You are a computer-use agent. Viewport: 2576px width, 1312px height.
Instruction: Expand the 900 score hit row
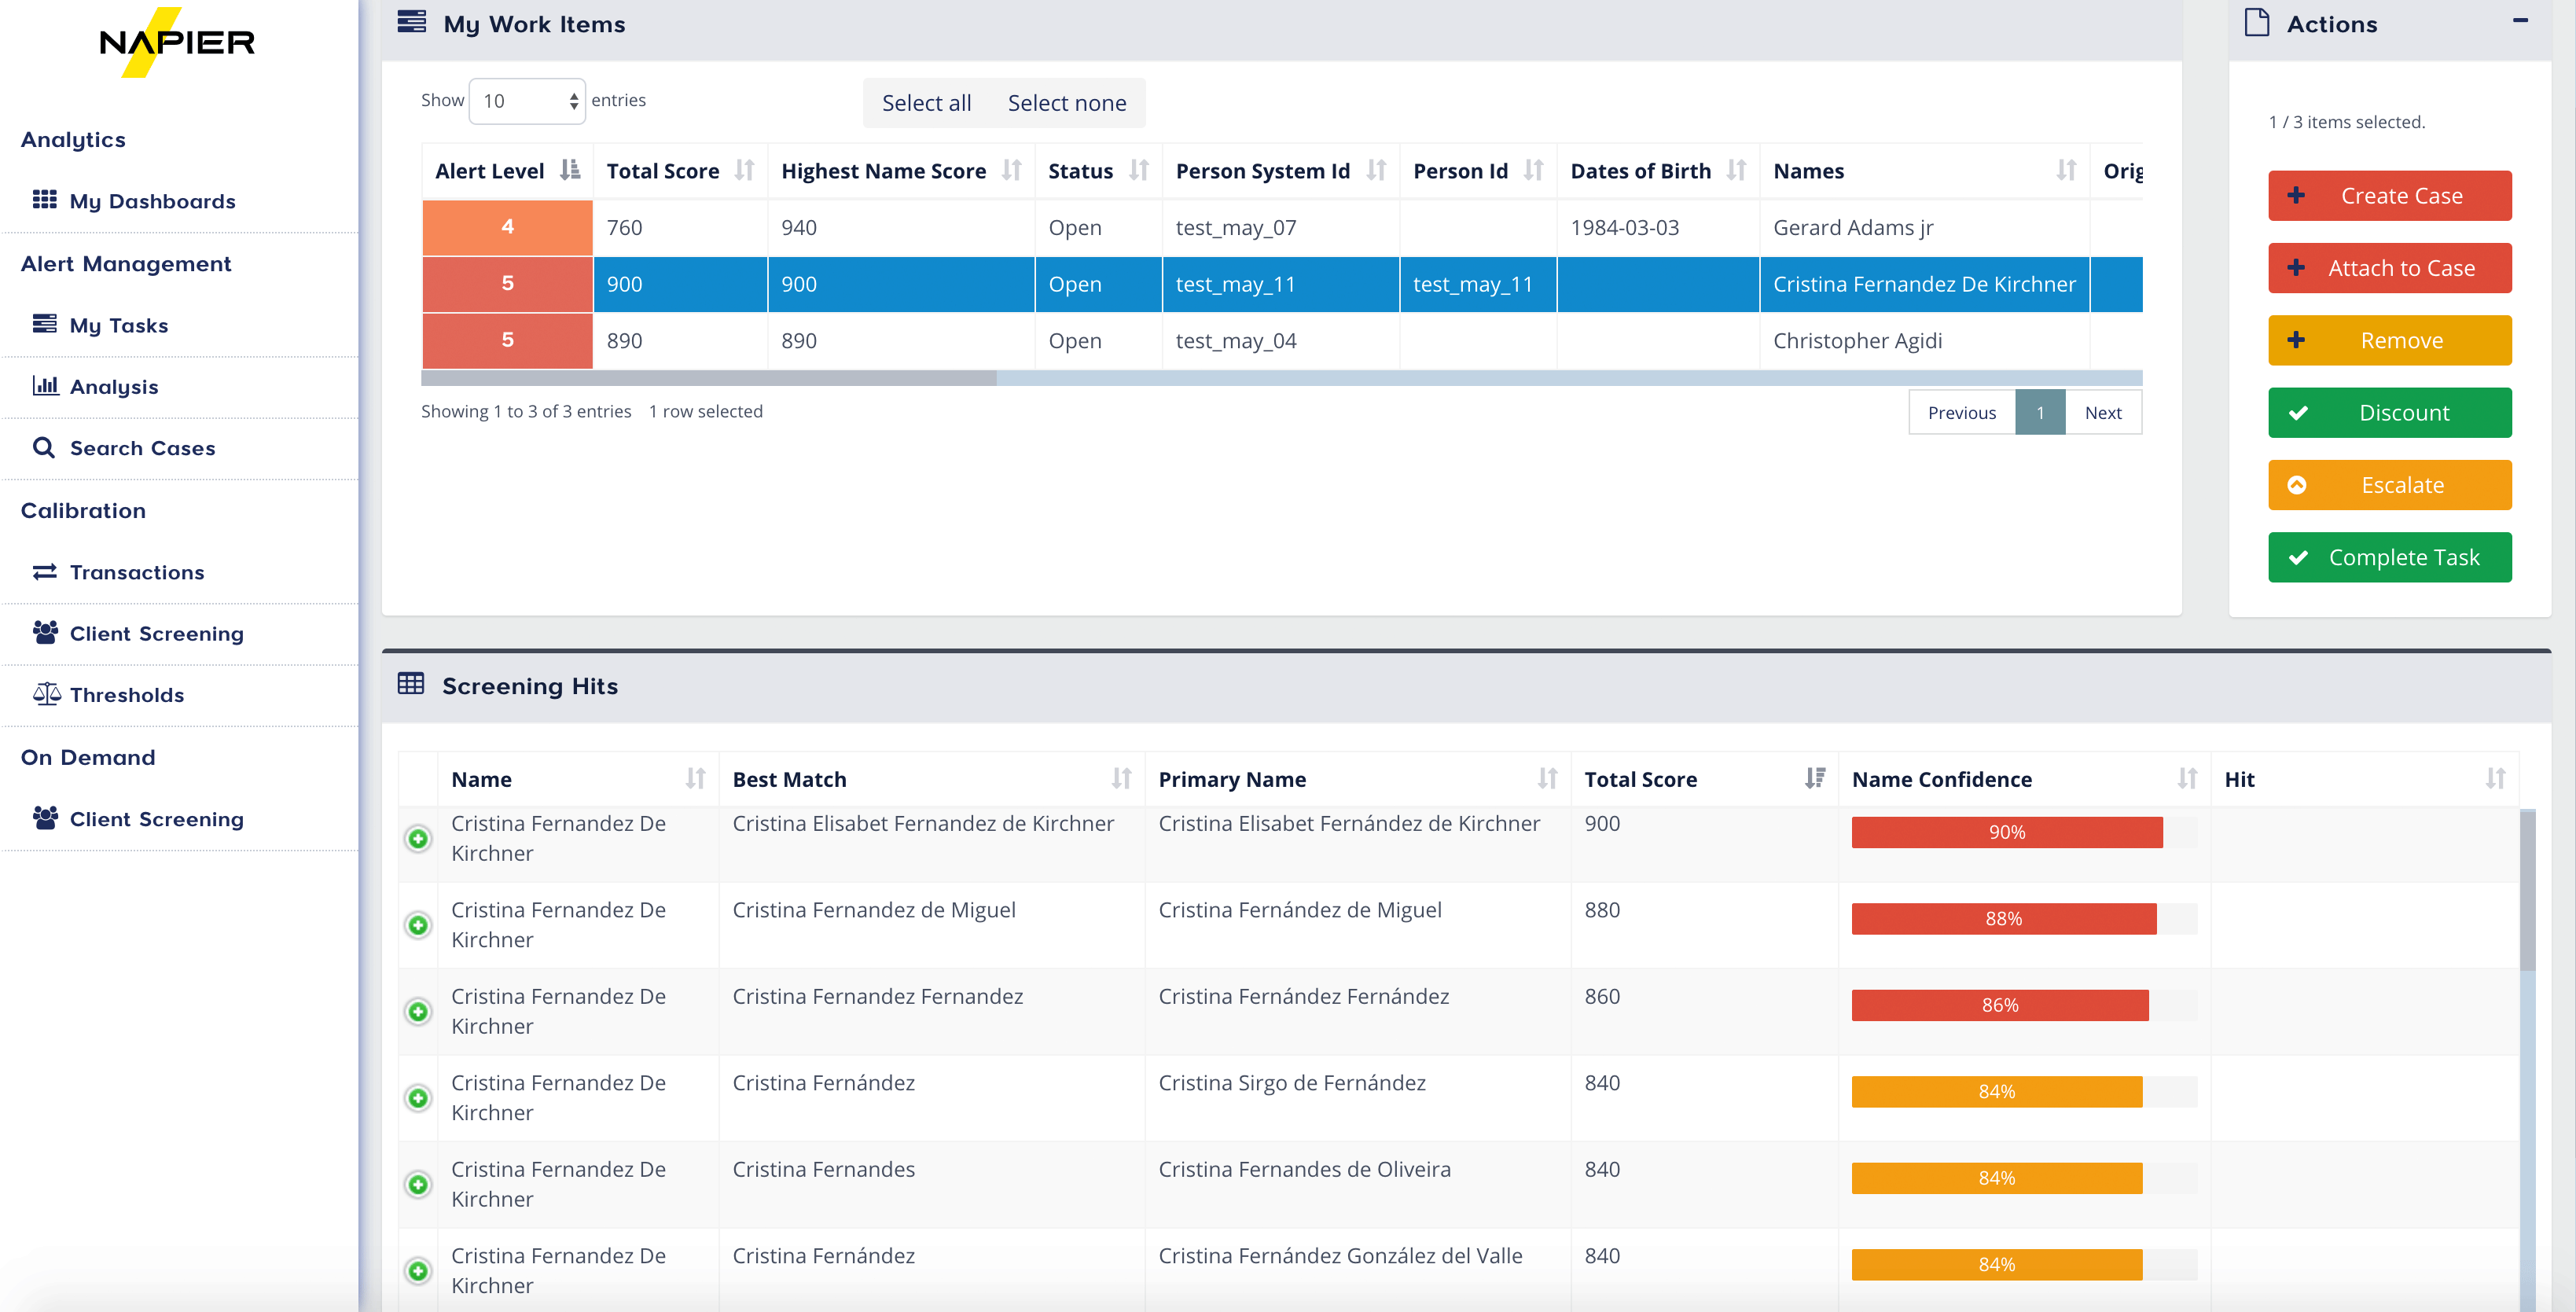418,838
